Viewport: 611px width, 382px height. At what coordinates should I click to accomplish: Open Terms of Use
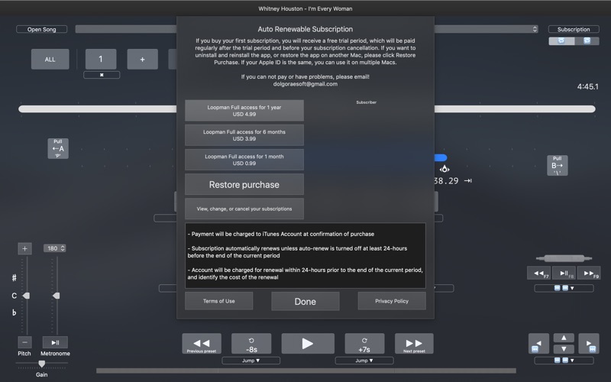click(219, 301)
